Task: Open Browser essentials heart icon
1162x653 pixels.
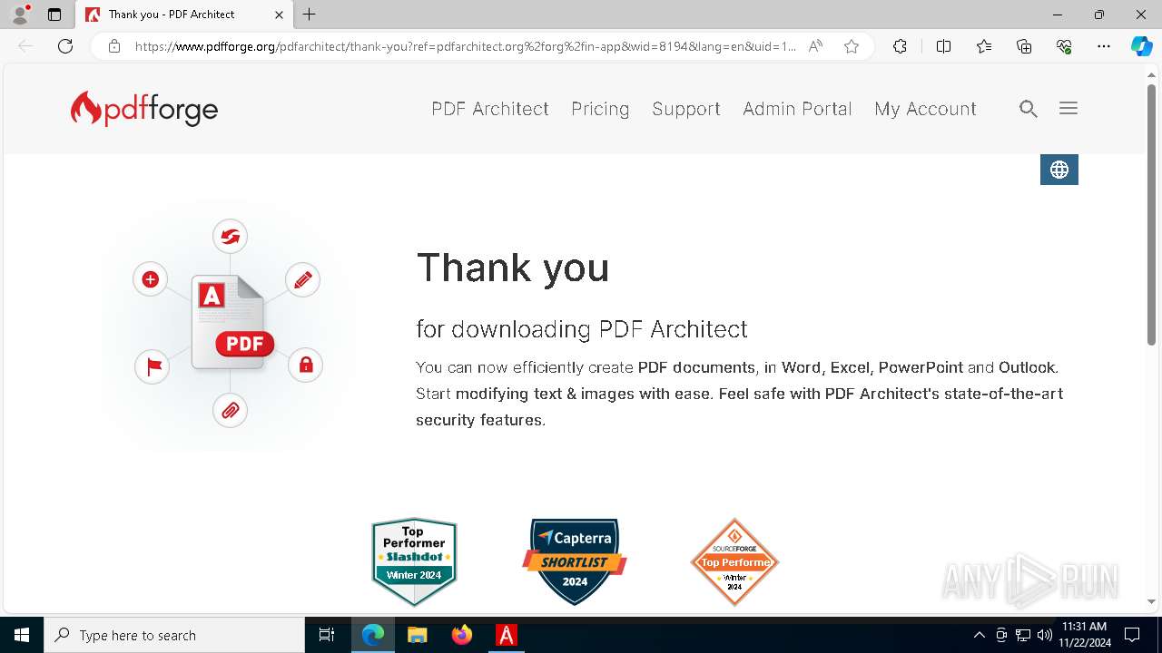Action: coord(1064,46)
